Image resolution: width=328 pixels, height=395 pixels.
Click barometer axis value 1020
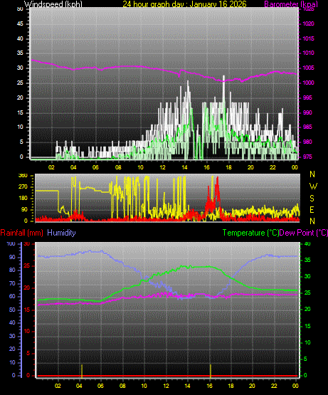(x=308, y=23)
